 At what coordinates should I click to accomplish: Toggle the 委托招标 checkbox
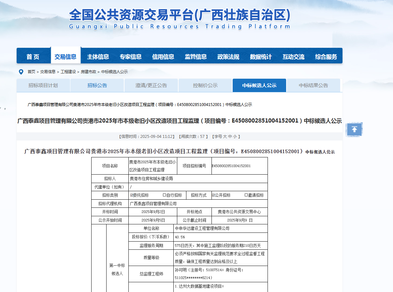coord(132,195)
